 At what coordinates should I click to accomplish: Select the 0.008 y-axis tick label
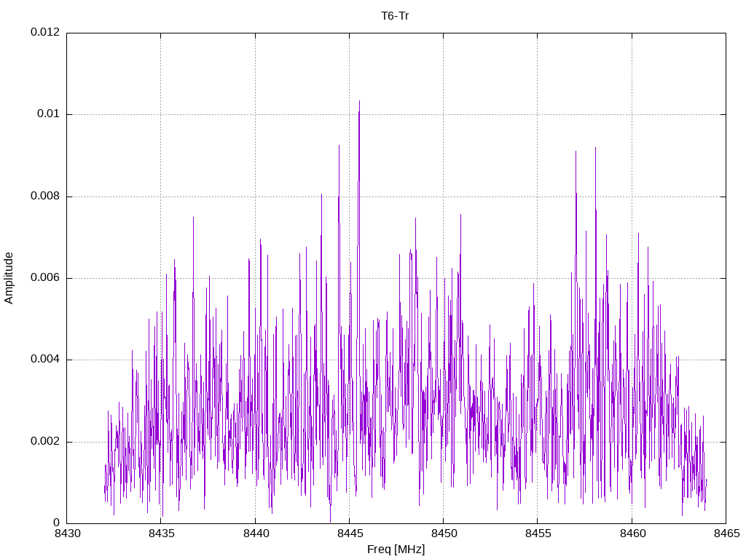(45, 196)
